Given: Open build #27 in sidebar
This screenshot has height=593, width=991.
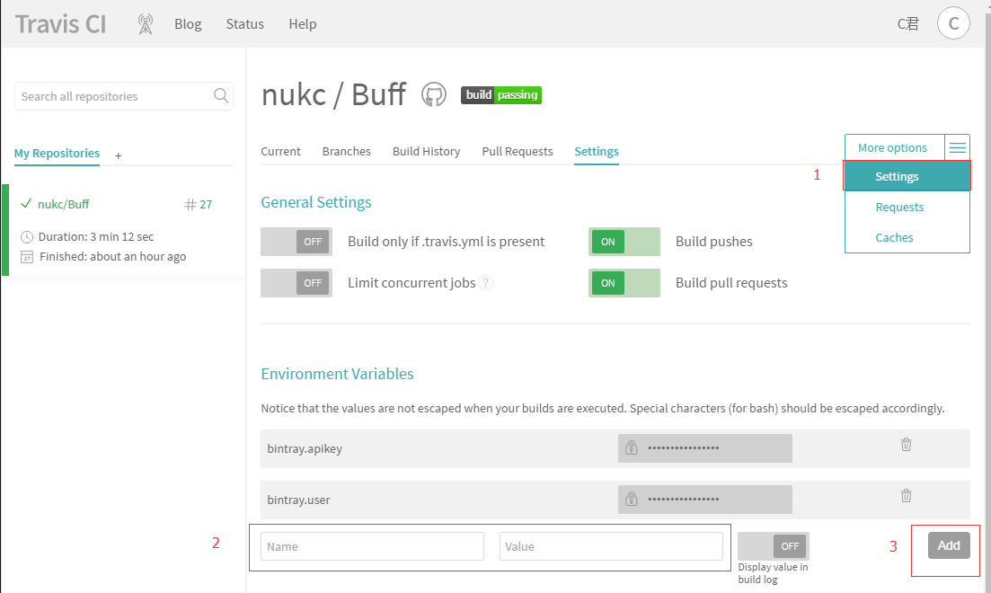Looking at the screenshot, I should click(x=199, y=204).
